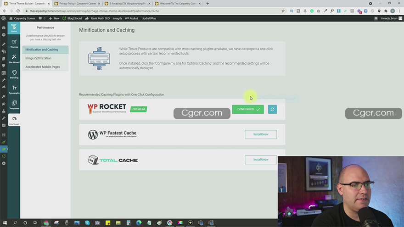Open WP Rocket in the admin bar
Image resolution: width=404 pixels, height=227 pixels.
coord(131,18)
